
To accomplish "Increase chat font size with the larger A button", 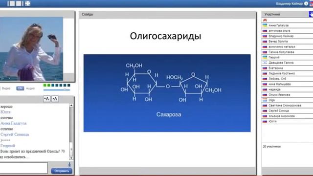I will coord(55,99).
